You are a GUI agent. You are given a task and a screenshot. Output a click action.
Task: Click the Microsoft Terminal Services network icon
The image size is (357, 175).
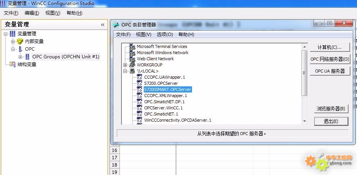[x=132, y=46]
